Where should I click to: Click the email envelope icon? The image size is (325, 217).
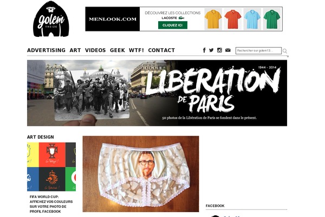coord(228,50)
